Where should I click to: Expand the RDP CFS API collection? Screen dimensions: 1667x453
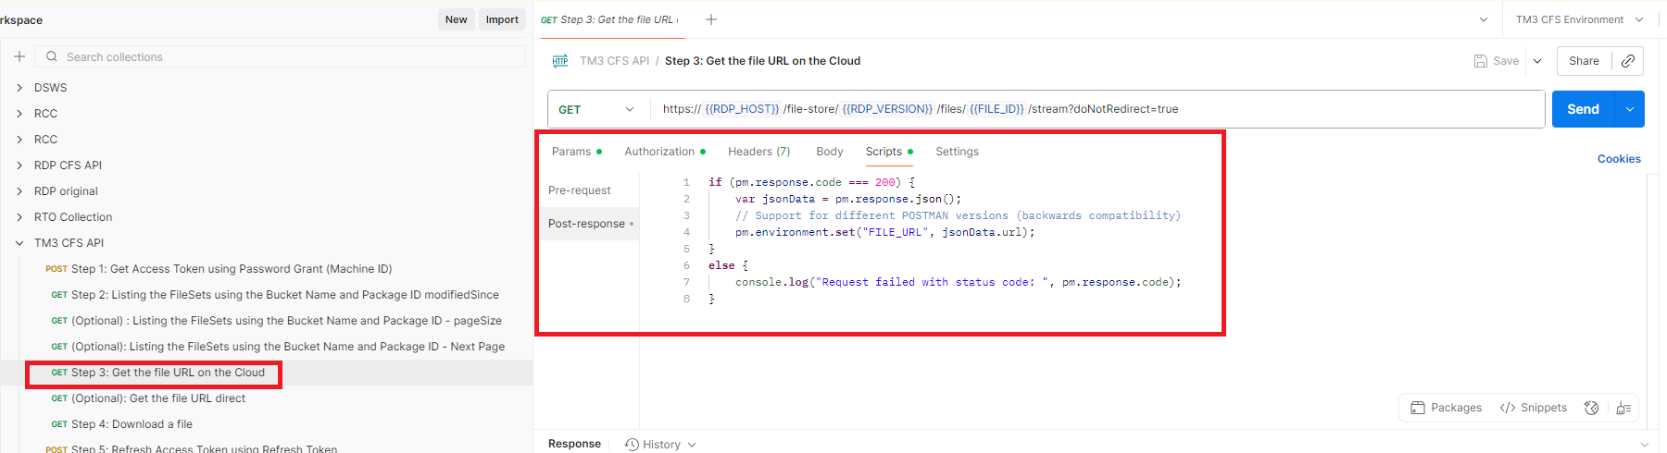point(19,165)
